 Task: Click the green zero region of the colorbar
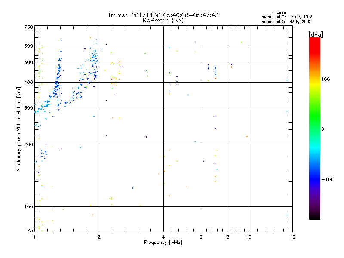tap(315, 129)
